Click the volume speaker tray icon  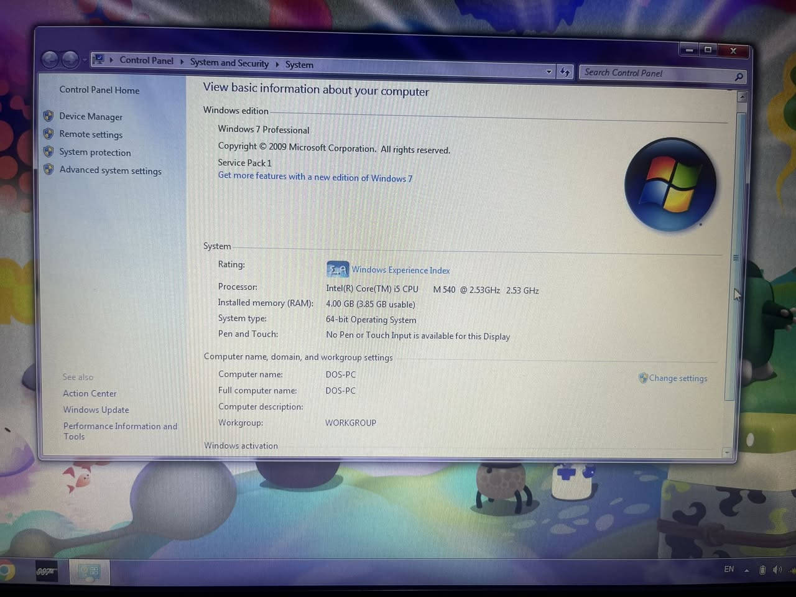click(x=777, y=570)
